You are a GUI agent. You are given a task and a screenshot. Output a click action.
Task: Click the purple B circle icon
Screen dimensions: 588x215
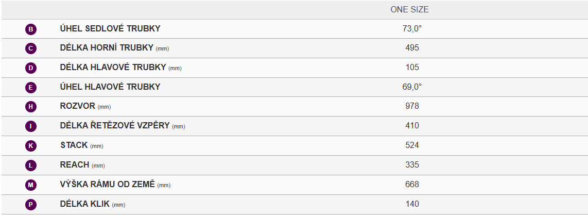tap(31, 29)
